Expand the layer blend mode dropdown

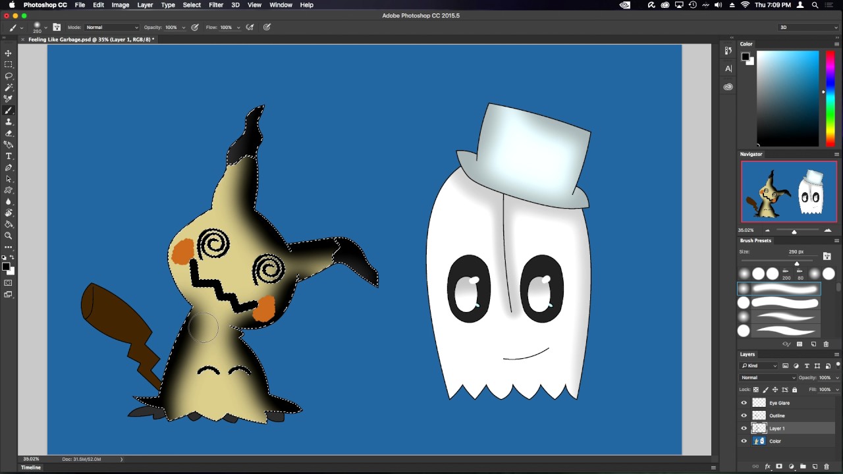tap(768, 378)
